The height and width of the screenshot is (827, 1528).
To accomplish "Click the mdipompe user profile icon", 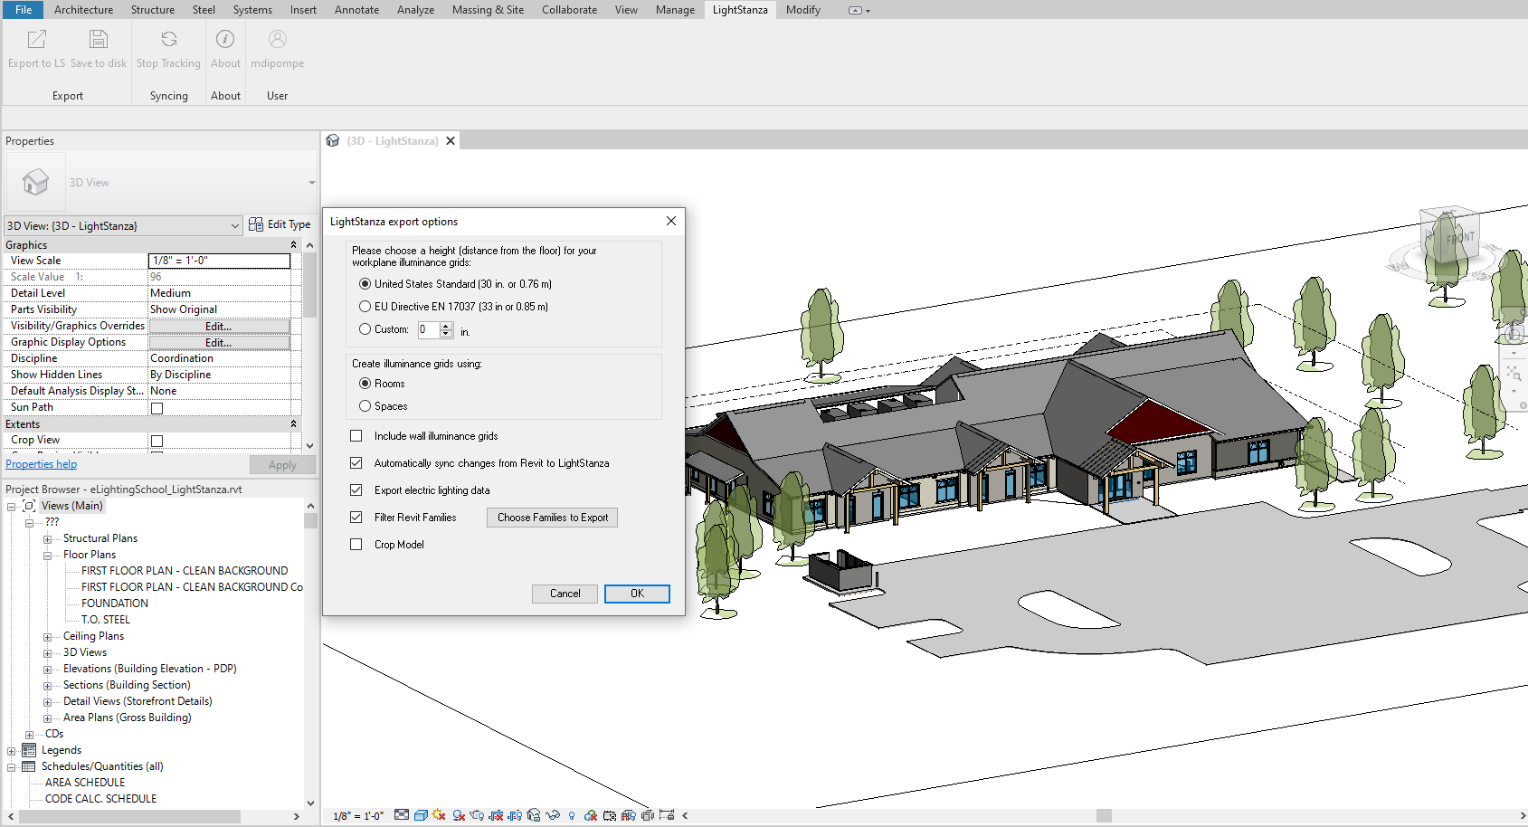I will tap(277, 40).
